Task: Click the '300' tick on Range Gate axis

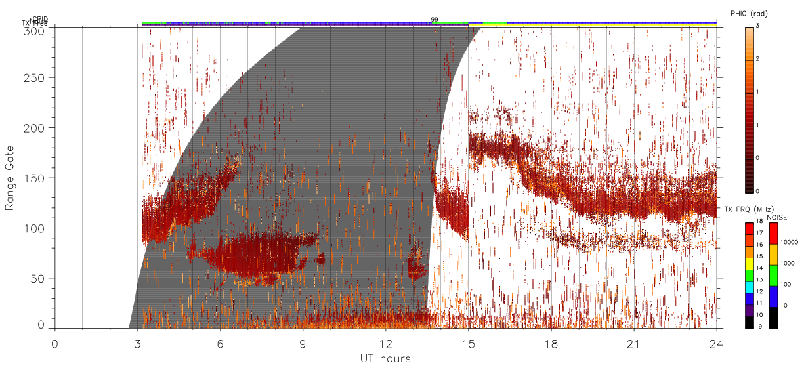Action: pyautogui.click(x=35, y=31)
